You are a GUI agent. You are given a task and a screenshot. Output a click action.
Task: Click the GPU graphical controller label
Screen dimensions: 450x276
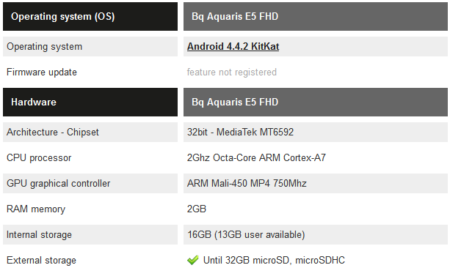click(58, 184)
